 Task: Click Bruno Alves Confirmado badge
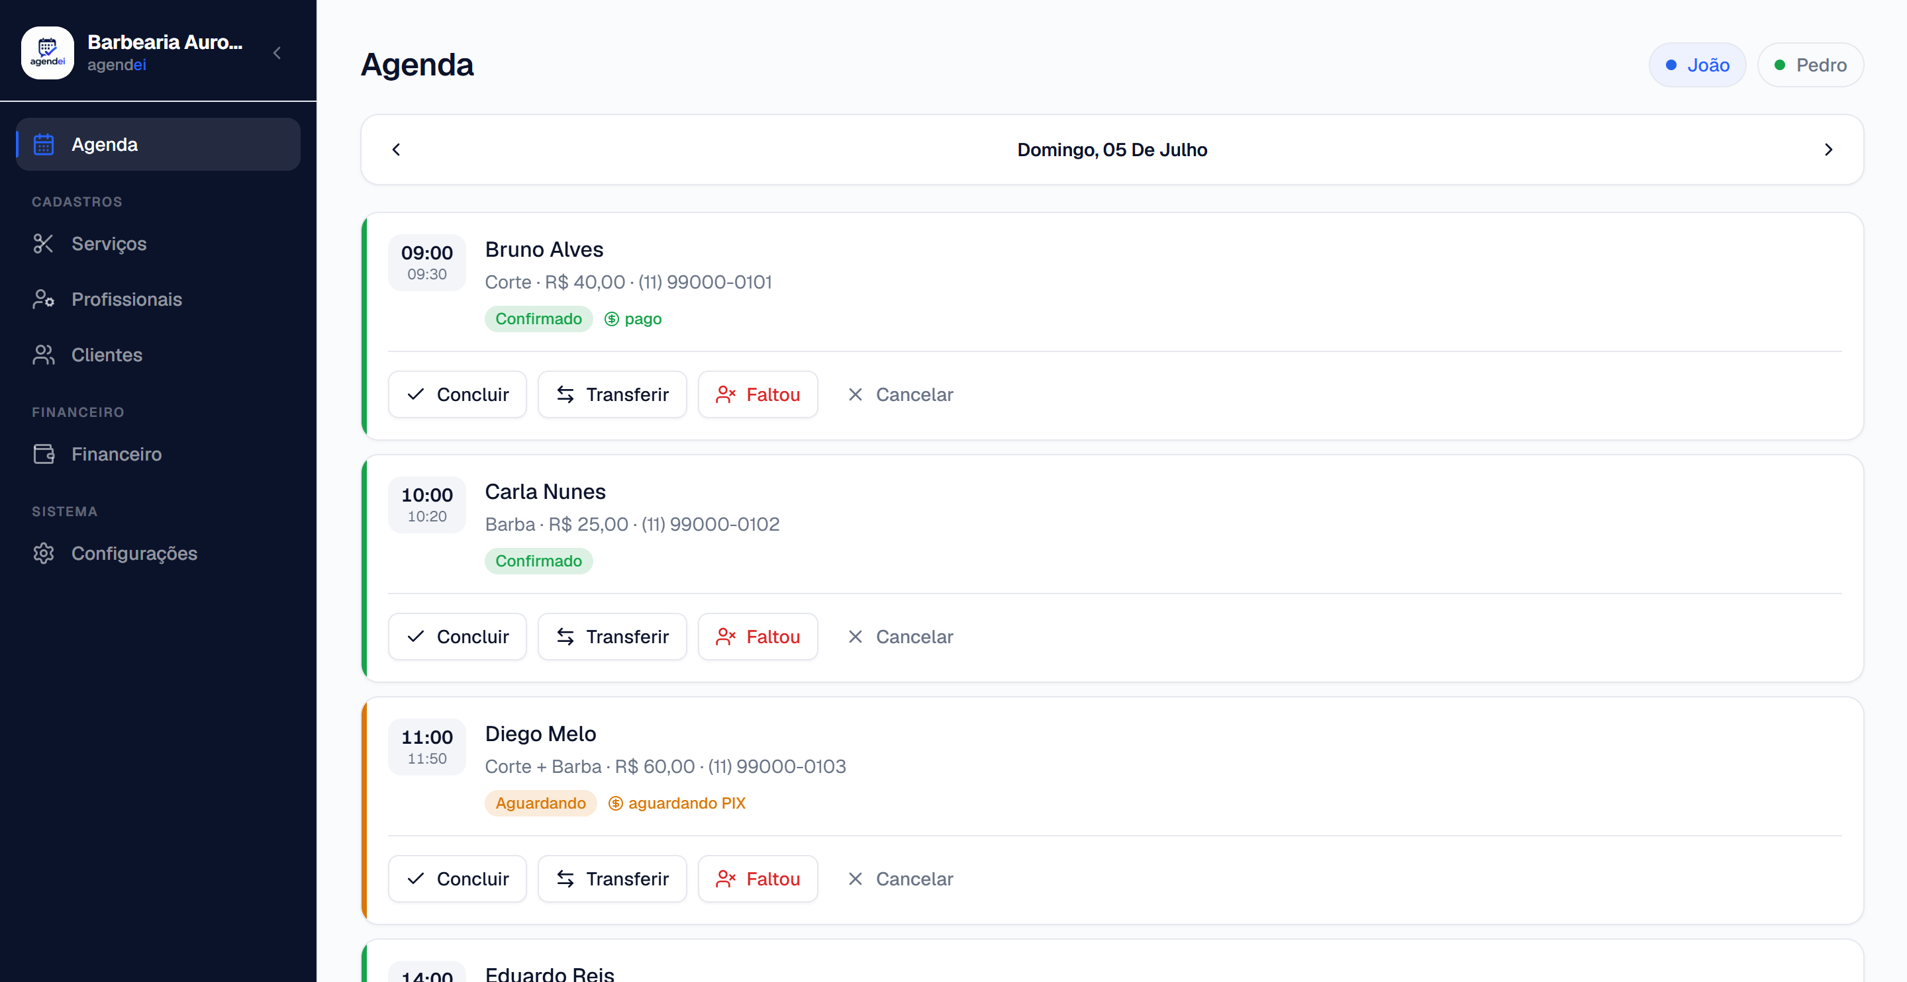539,319
